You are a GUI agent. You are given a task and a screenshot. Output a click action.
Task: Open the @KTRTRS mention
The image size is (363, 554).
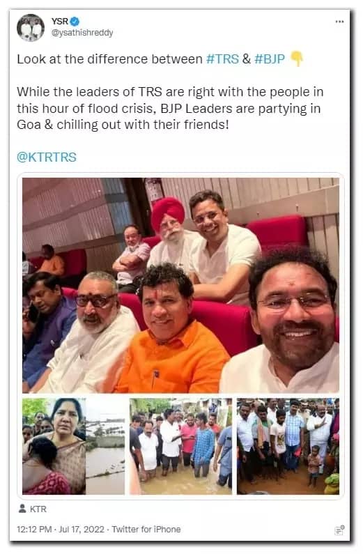[x=47, y=157]
